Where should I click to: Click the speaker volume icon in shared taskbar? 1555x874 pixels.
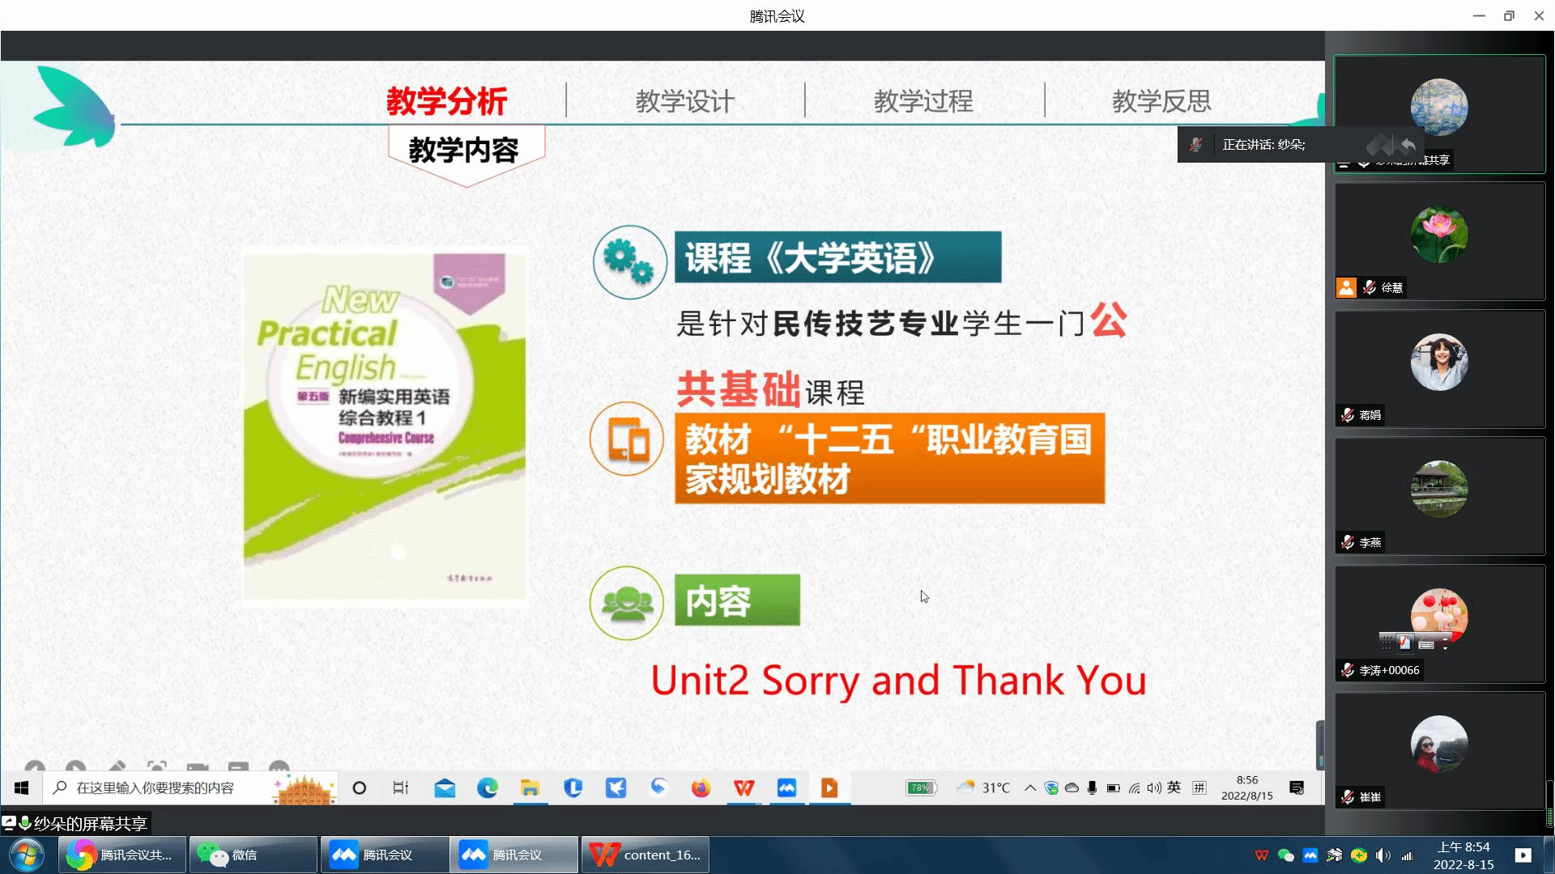(1154, 787)
